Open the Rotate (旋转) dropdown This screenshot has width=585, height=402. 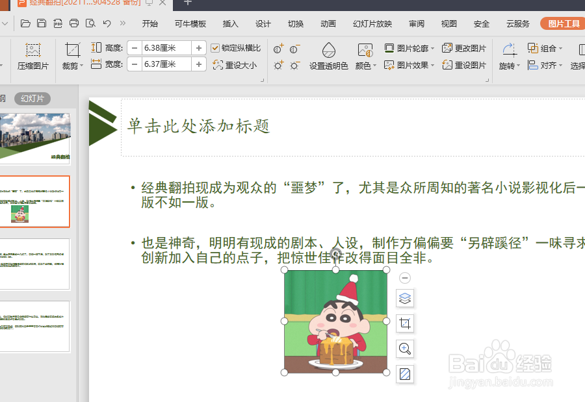509,57
